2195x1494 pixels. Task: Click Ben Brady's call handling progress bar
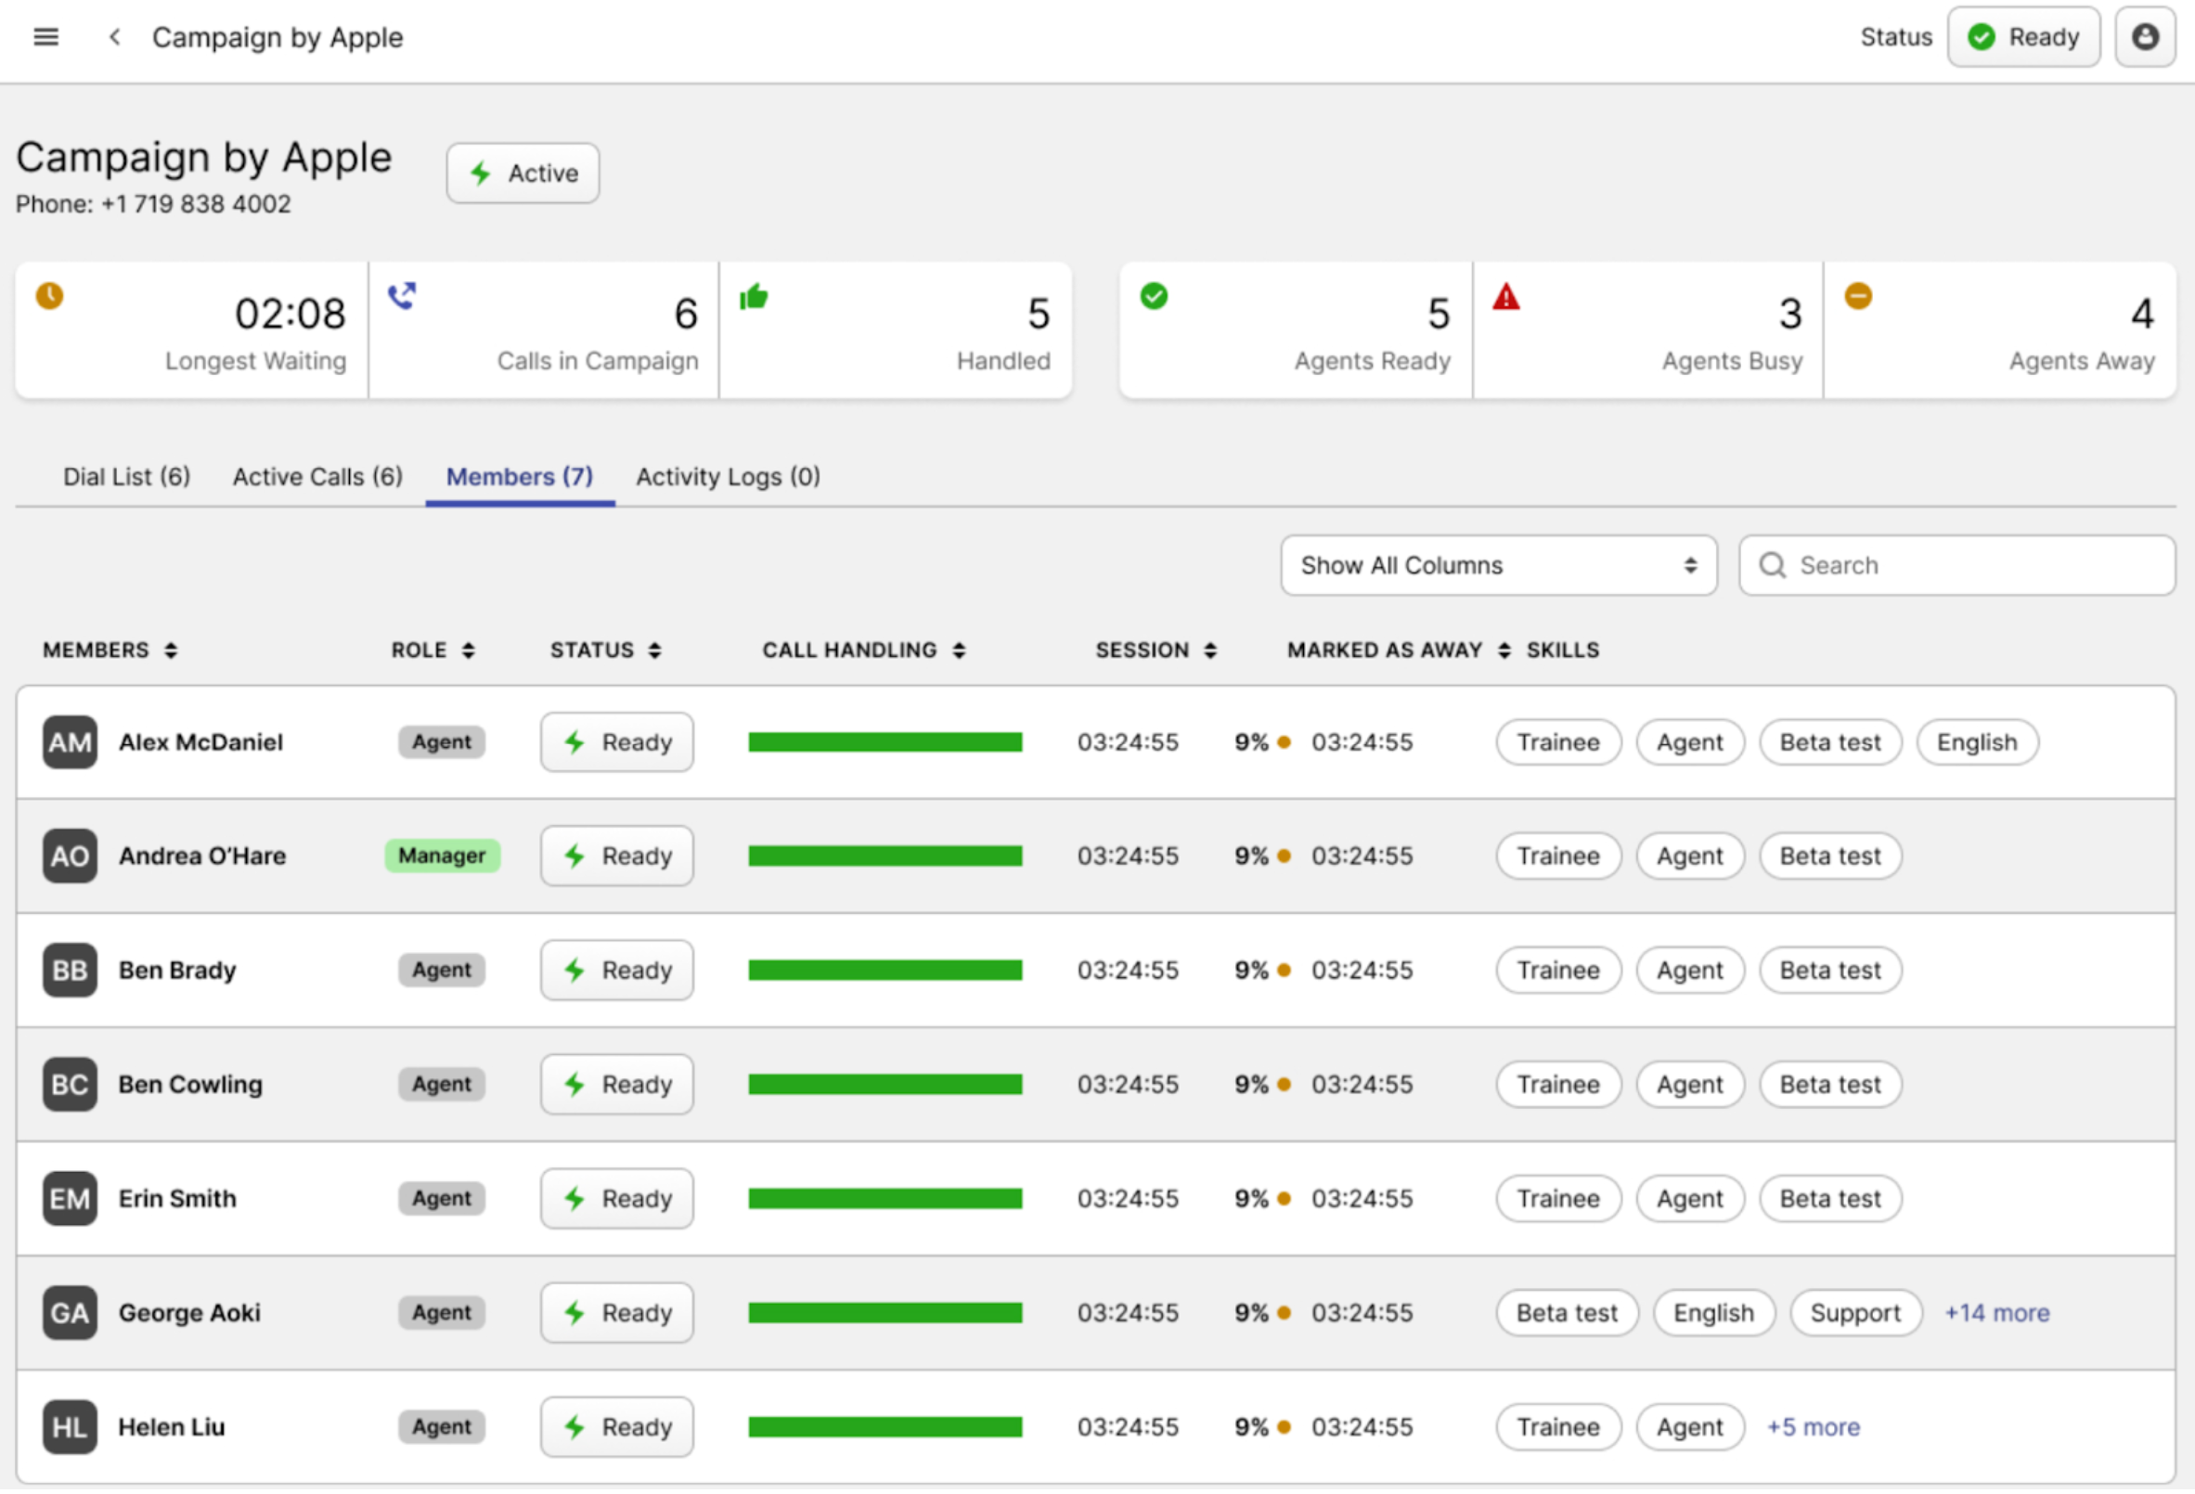(885, 971)
